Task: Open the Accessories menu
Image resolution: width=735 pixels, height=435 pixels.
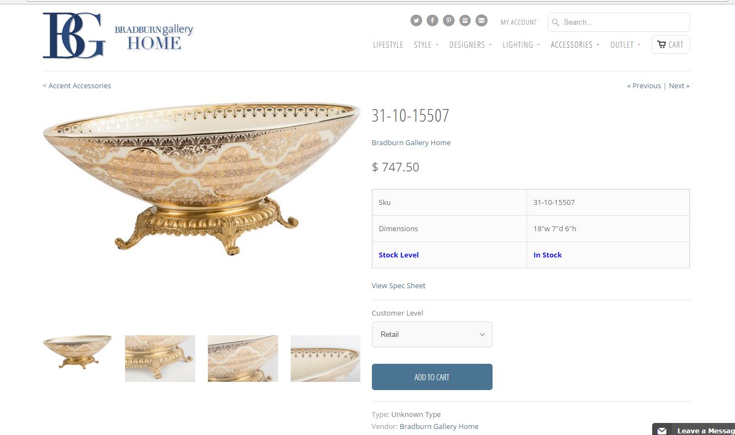Action: [575, 45]
